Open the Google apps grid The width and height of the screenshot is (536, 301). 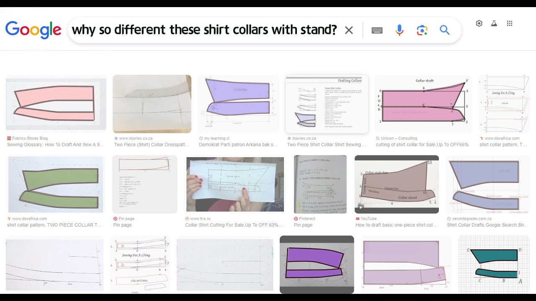[x=510, y=23]
